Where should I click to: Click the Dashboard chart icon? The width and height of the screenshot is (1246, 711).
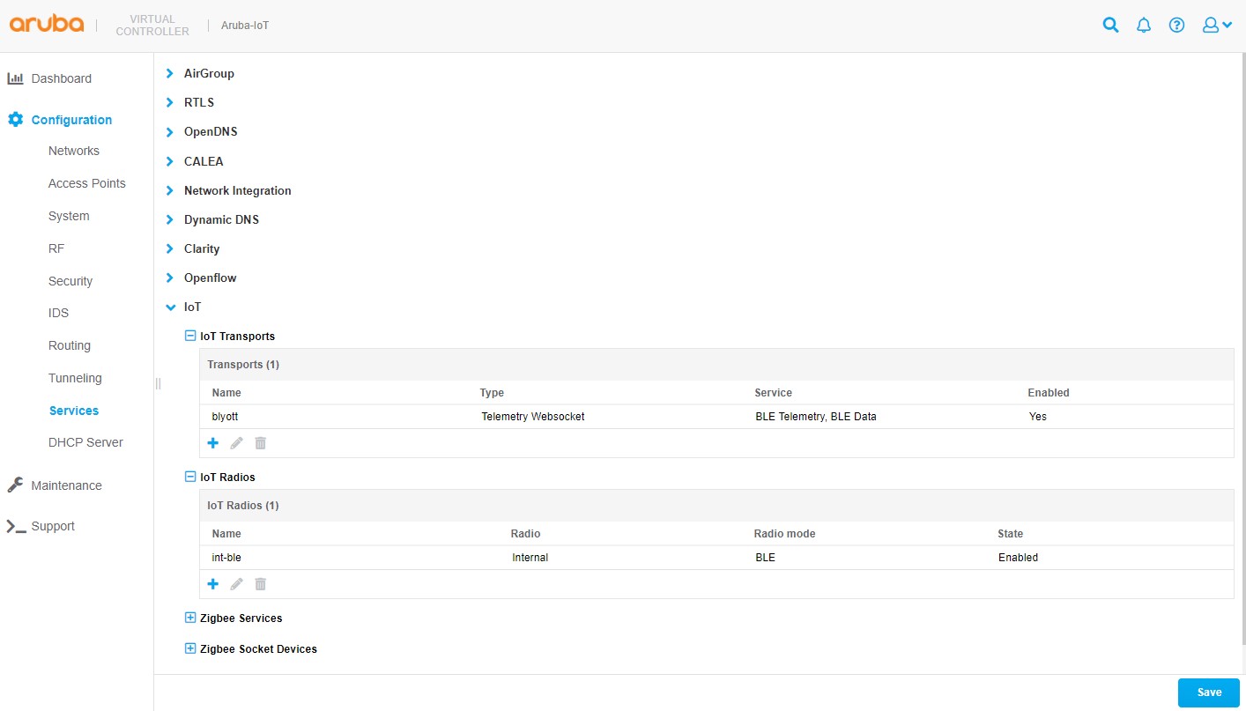click(x=15, y=78)
